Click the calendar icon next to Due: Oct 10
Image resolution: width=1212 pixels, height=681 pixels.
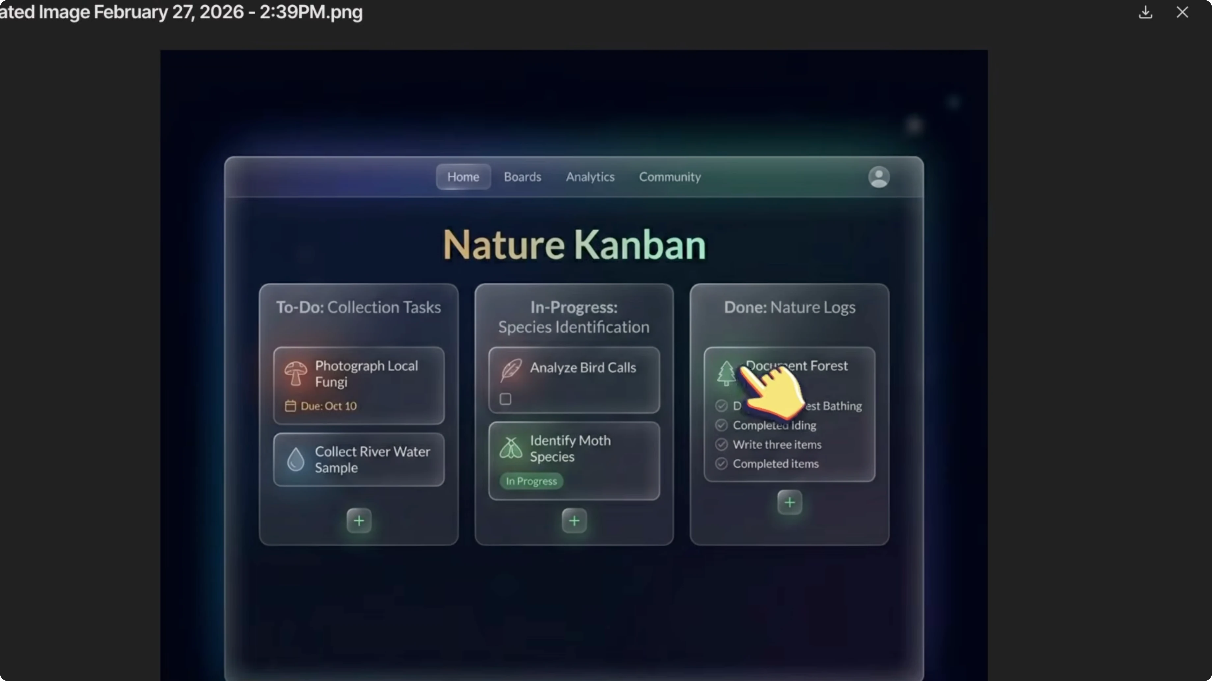pos(290,406)
